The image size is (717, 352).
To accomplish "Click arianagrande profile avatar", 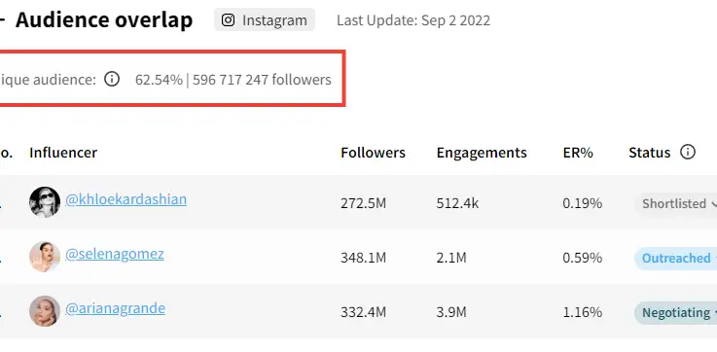I will pos(45,311).
